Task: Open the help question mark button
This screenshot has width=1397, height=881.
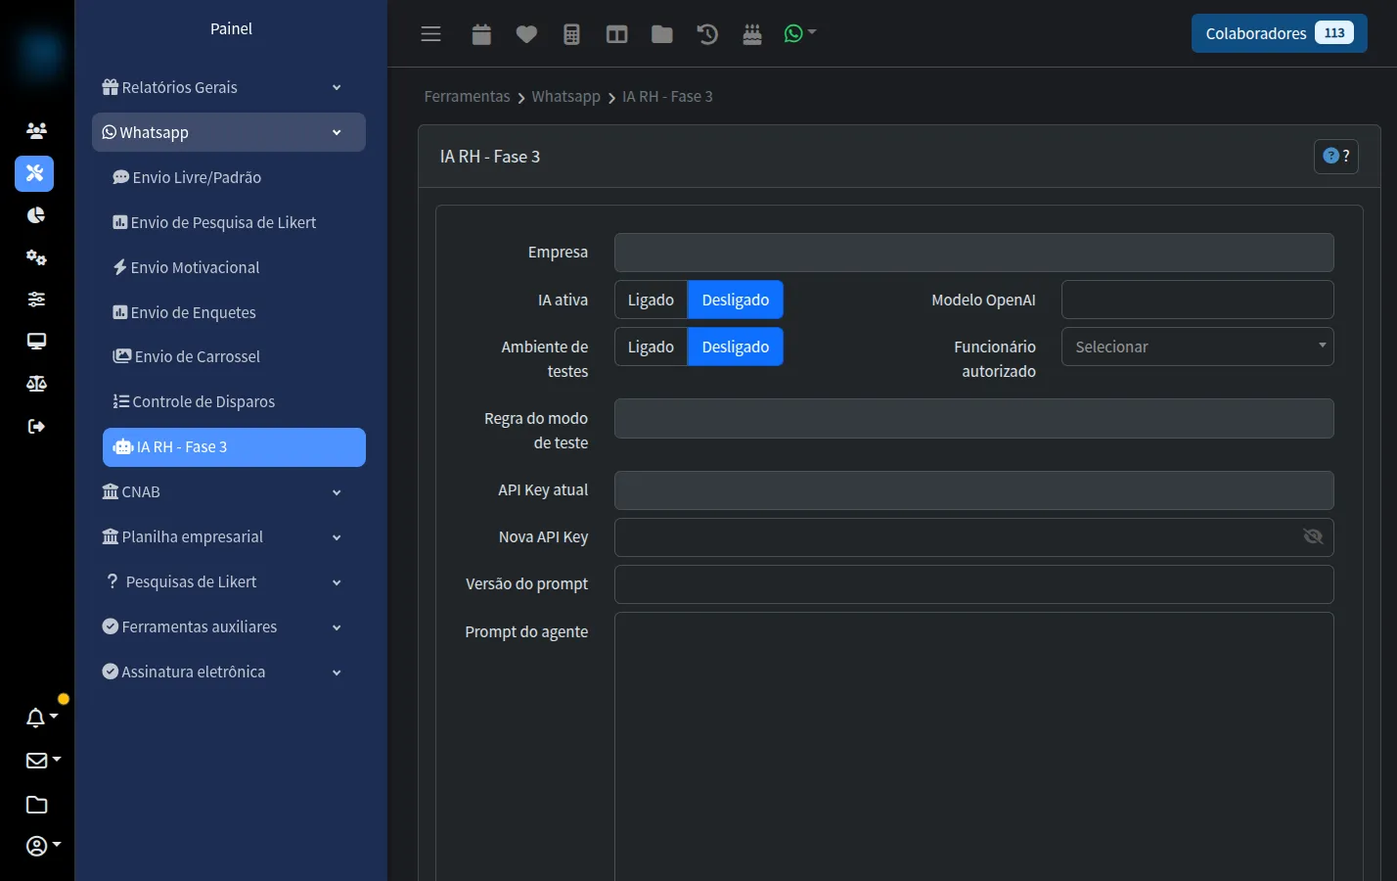Action: [x=1336, y=156]
